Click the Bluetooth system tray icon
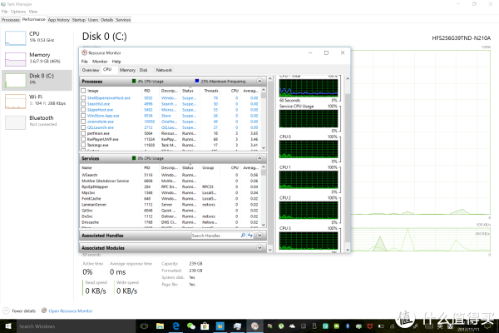Image resolution: width=499 pixels, height=333 pixels. (x=348, y=326)
